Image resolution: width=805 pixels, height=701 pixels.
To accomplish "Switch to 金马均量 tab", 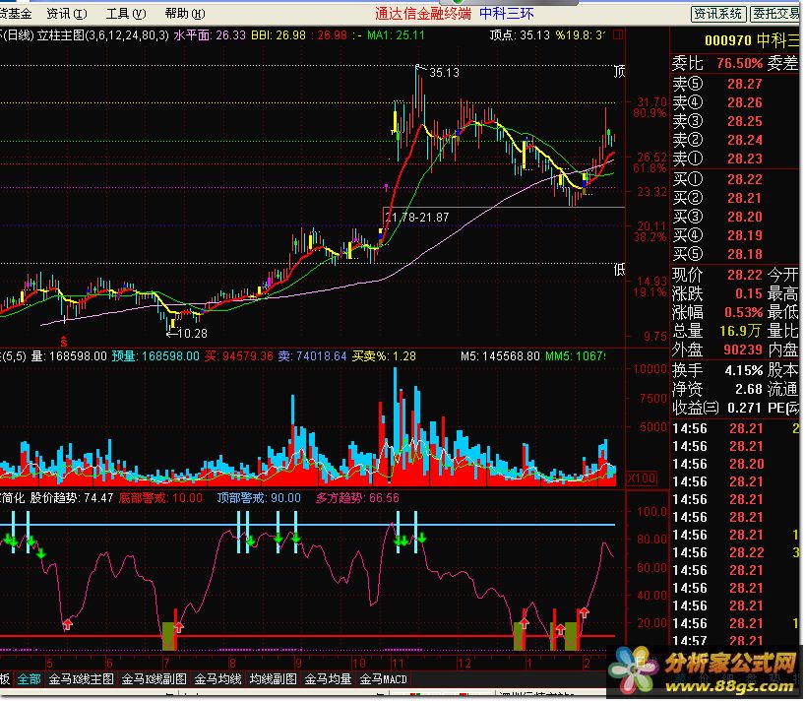I will point(328,679).
